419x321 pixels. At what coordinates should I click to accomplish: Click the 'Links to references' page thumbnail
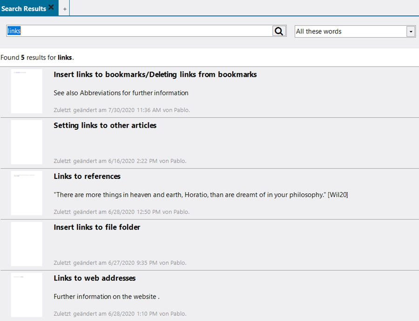click(27, 193)
